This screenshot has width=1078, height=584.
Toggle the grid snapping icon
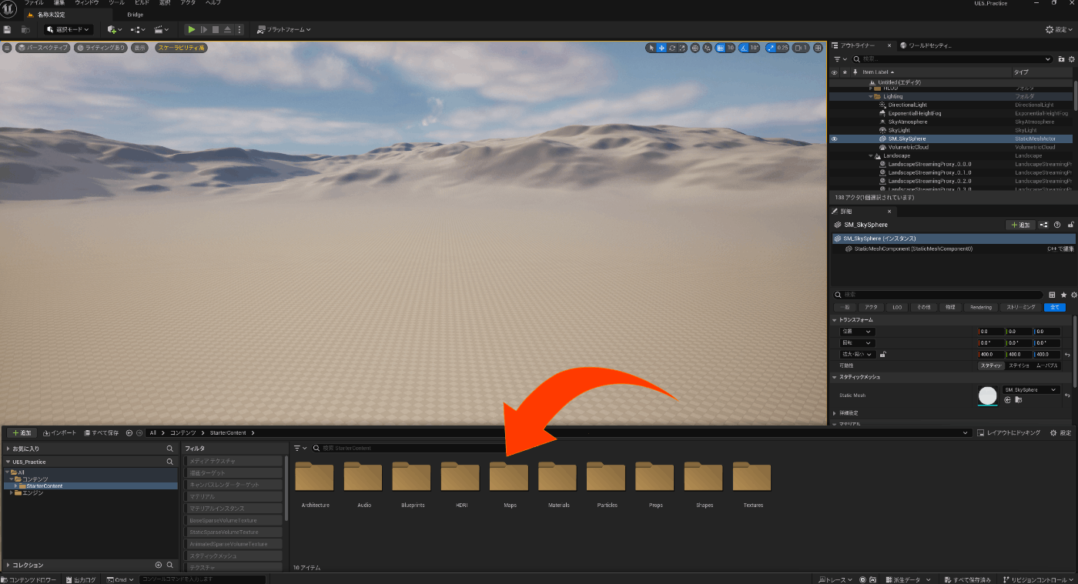point(721,48)
